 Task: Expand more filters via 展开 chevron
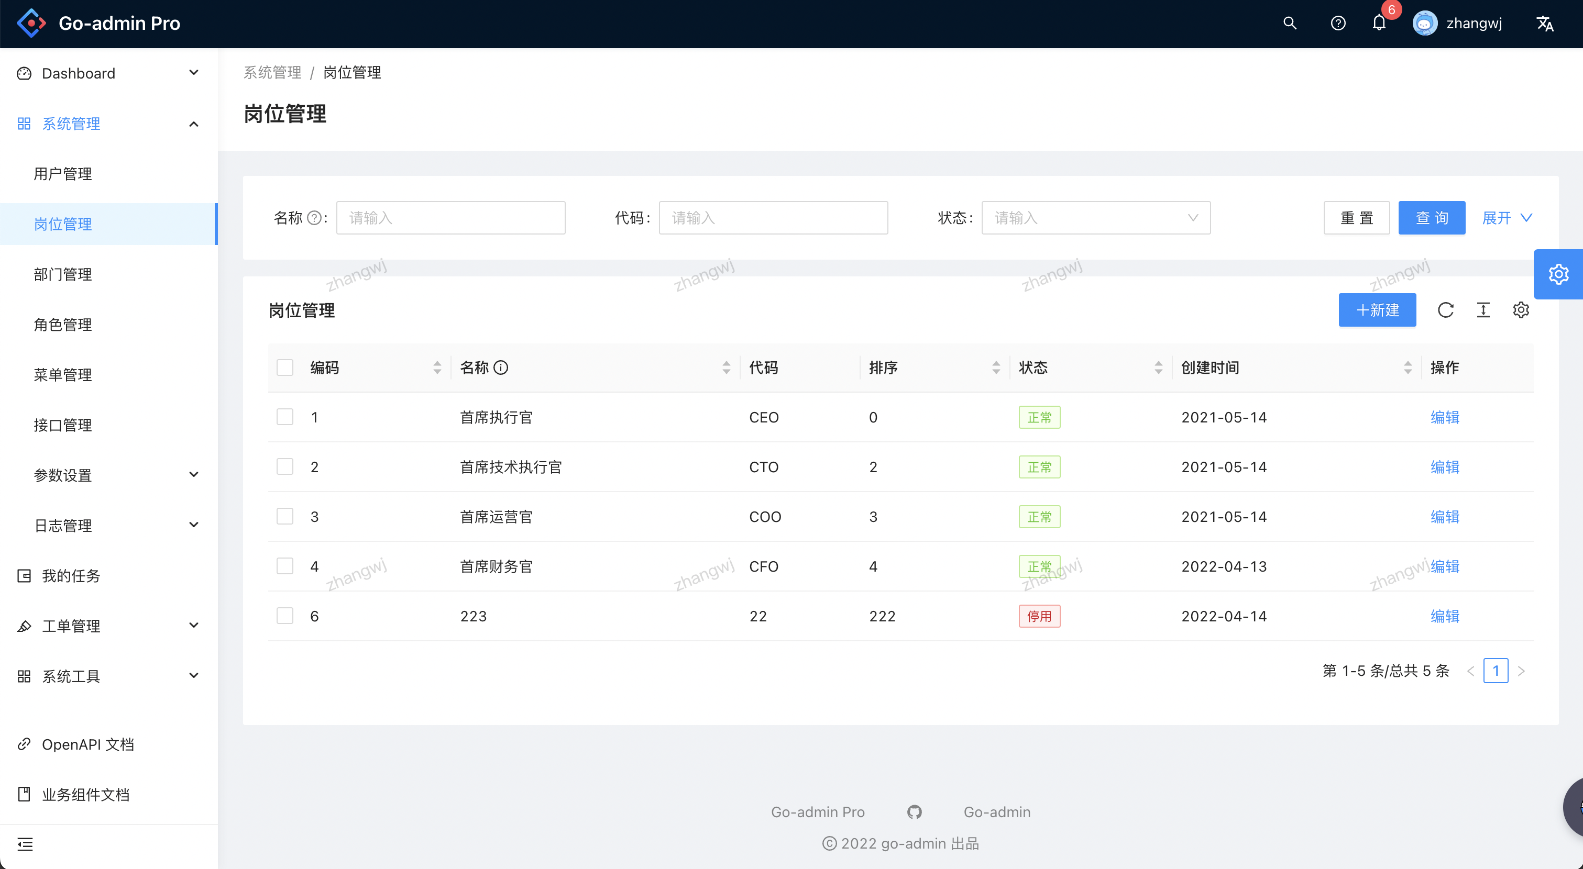[1506, 217]
